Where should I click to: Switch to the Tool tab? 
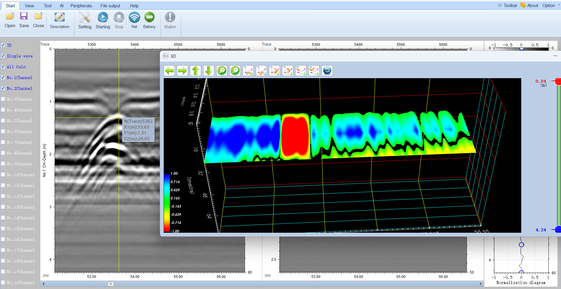tap(48, 6)
